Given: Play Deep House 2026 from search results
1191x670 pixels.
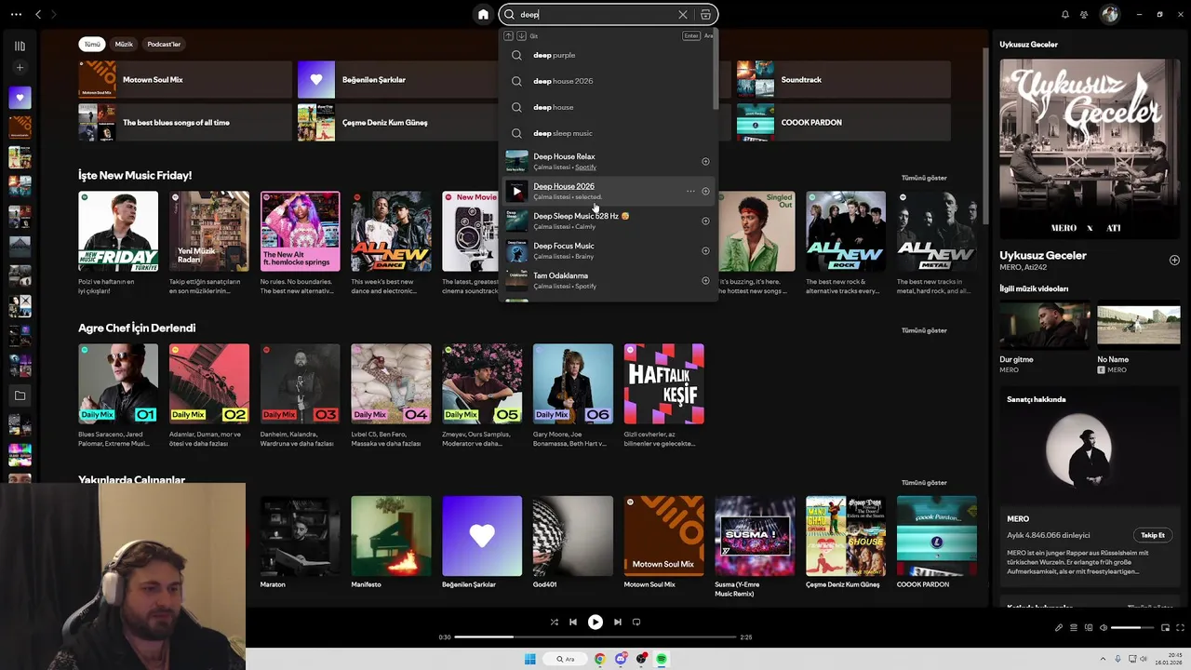Looking at the screenshot, I should 516,192.
